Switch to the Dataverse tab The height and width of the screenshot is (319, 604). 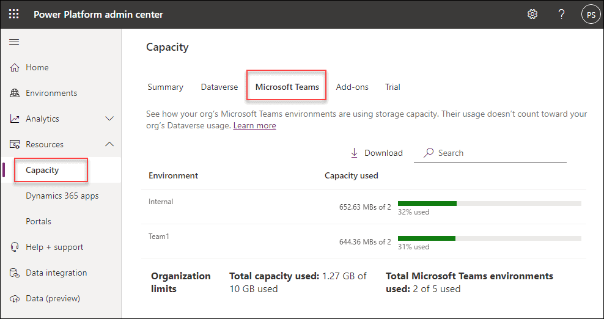tap(219, 87)
